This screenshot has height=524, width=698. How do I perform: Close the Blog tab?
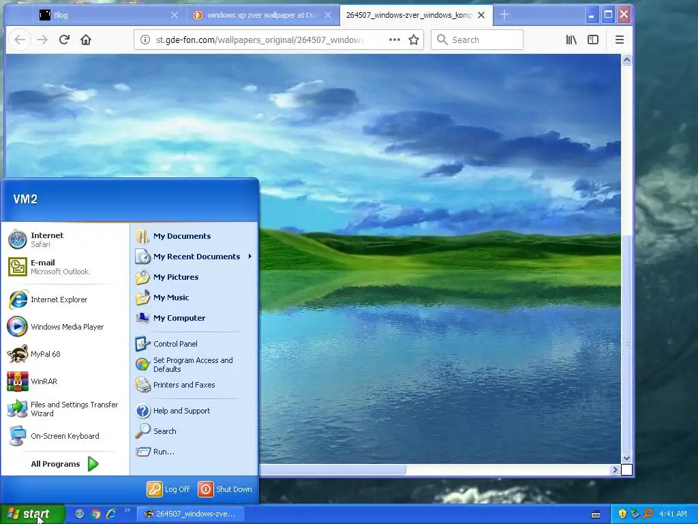point(174,15)
